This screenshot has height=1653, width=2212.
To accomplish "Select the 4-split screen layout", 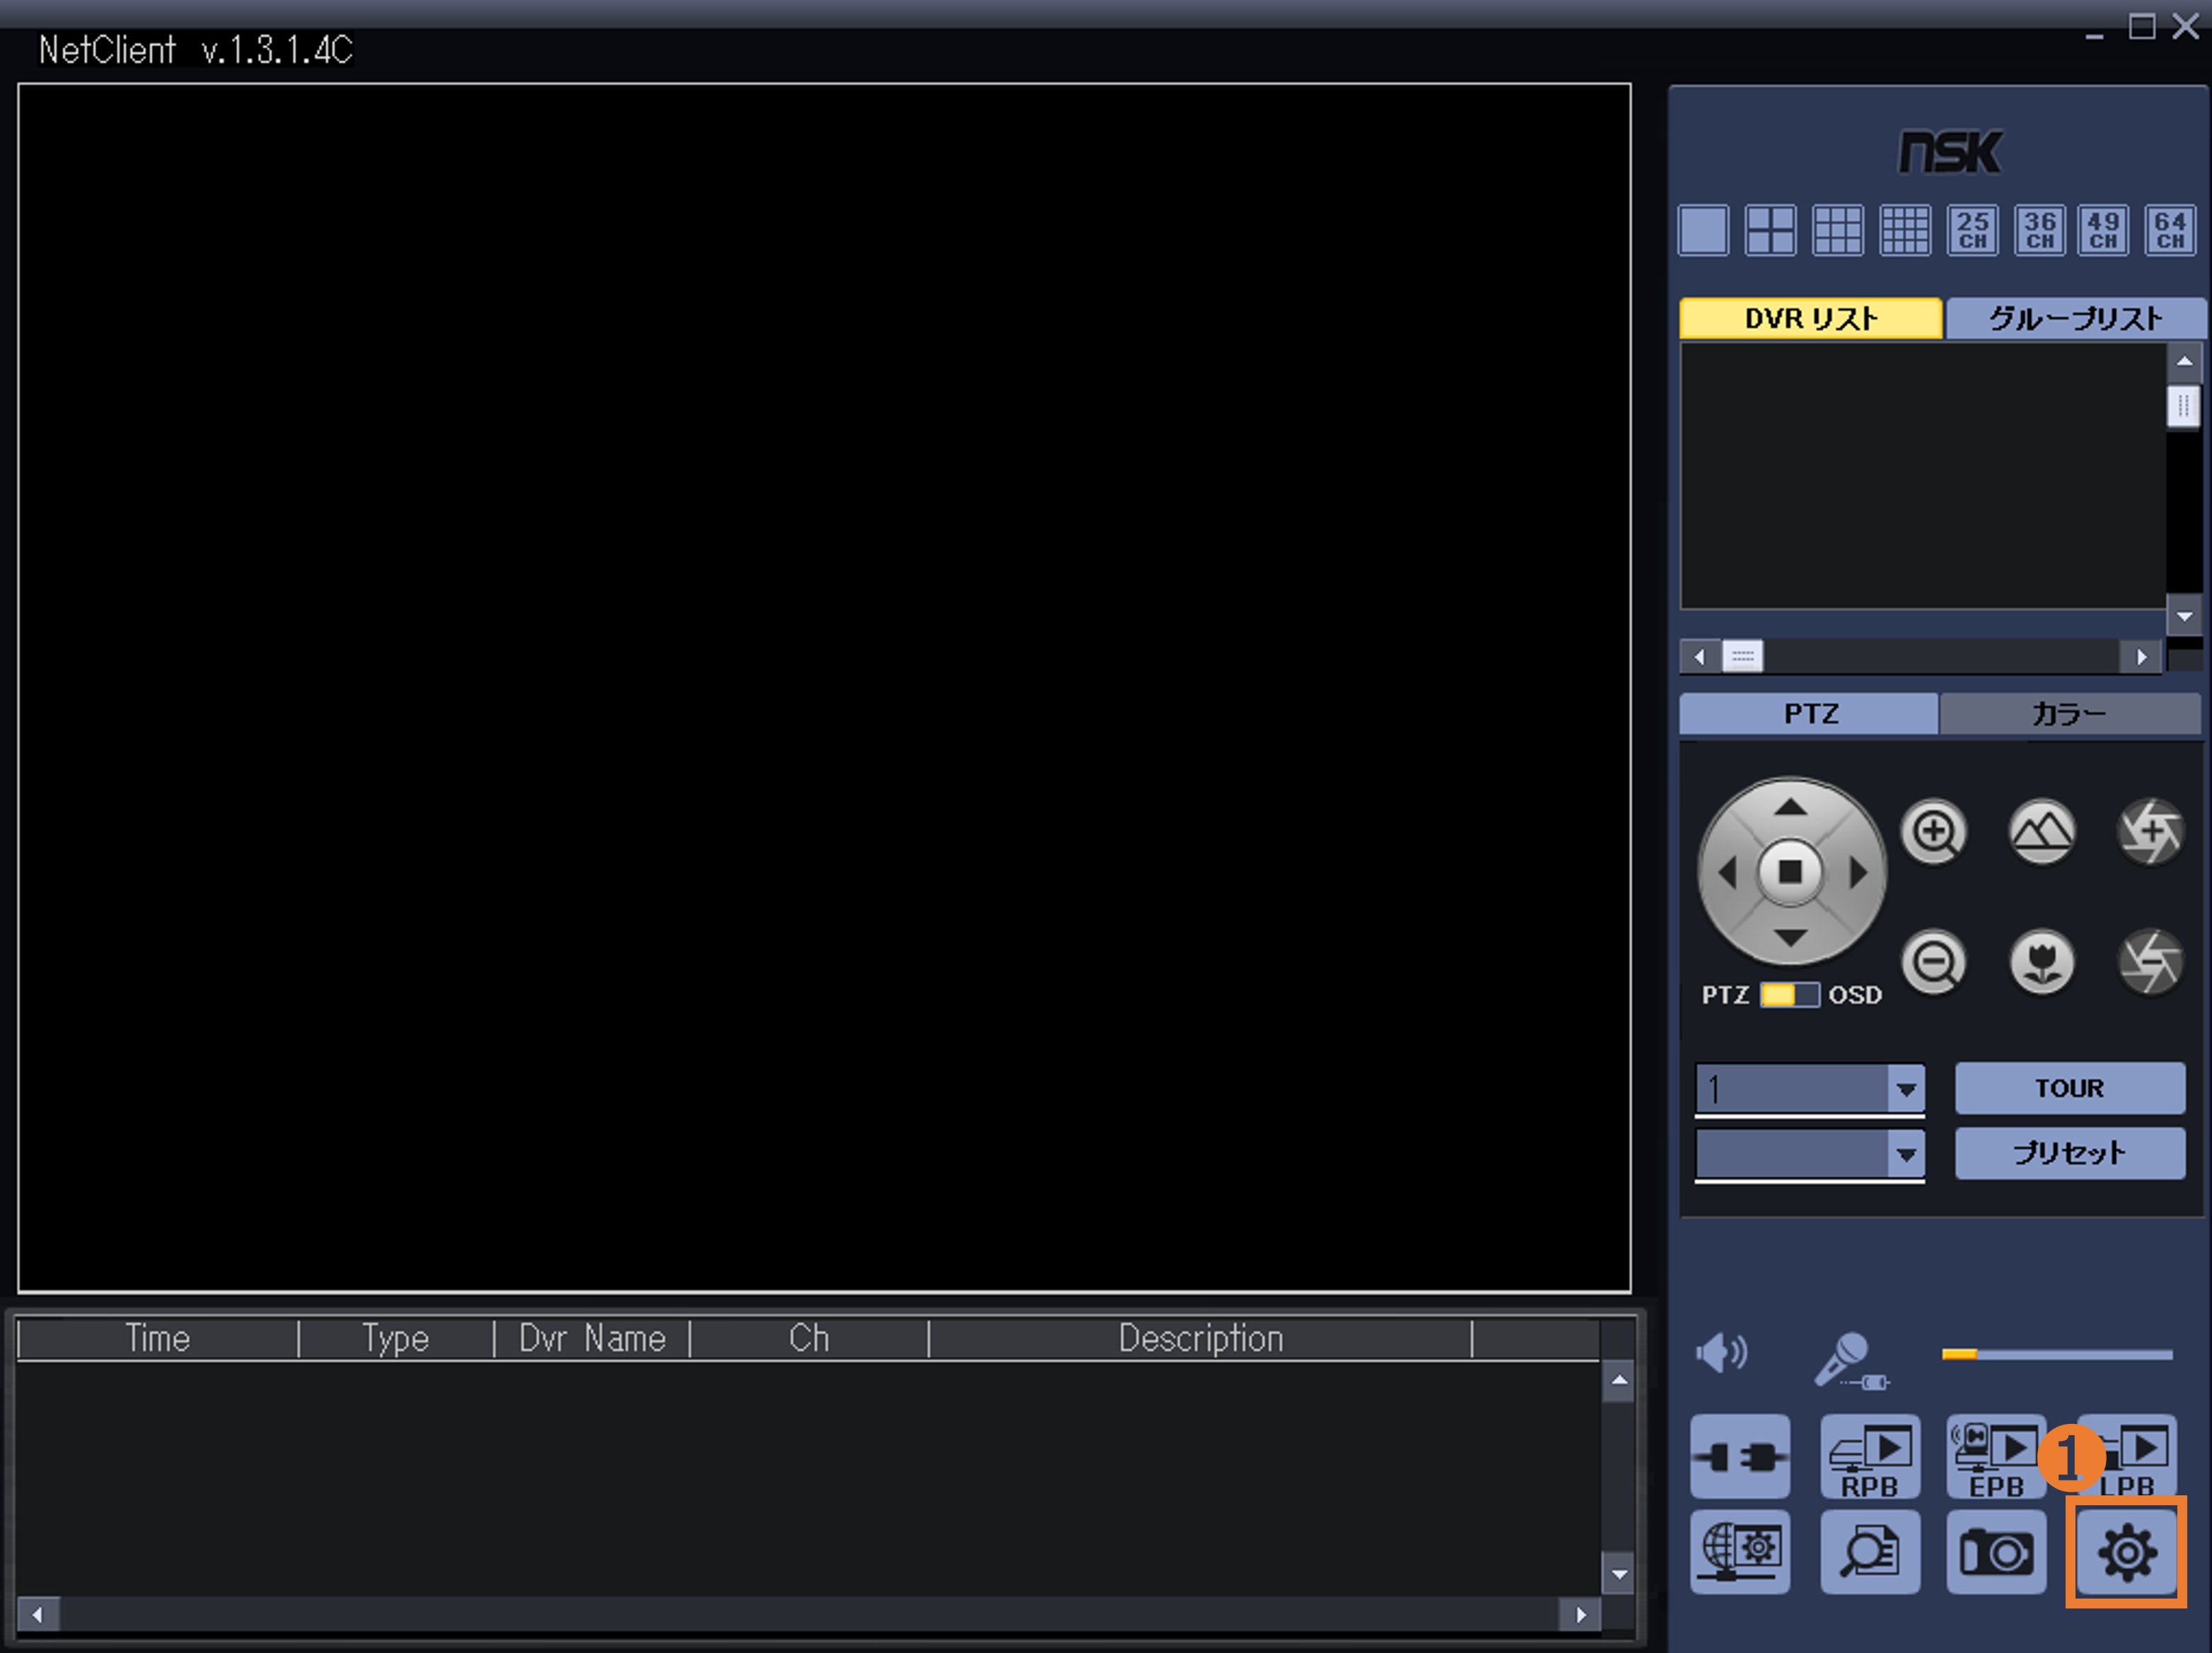I will (x=1770, y=231).
